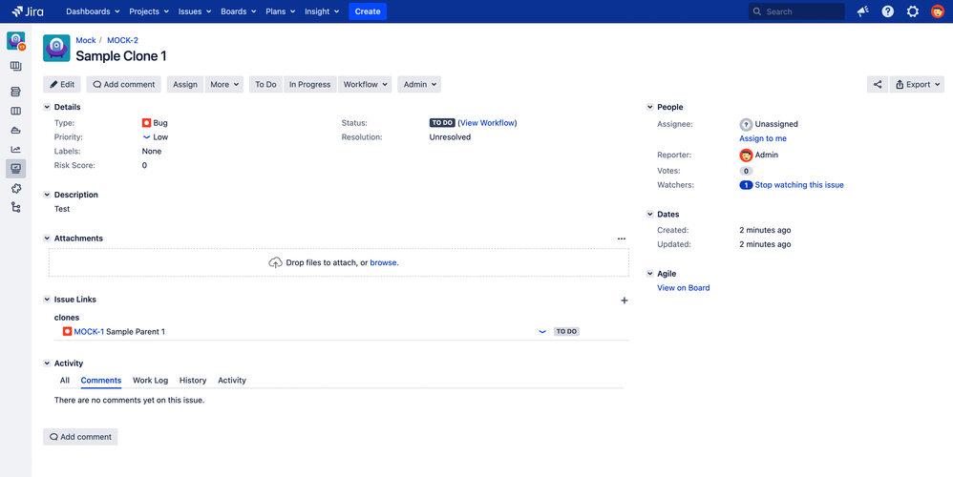Click the MOCK-1 Bug type icon
The width and height of the screenshot is (953, 477).
(x=68, y=331)
